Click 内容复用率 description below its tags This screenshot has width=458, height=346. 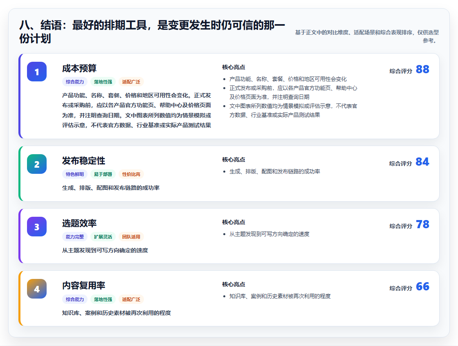coord(117,313)
